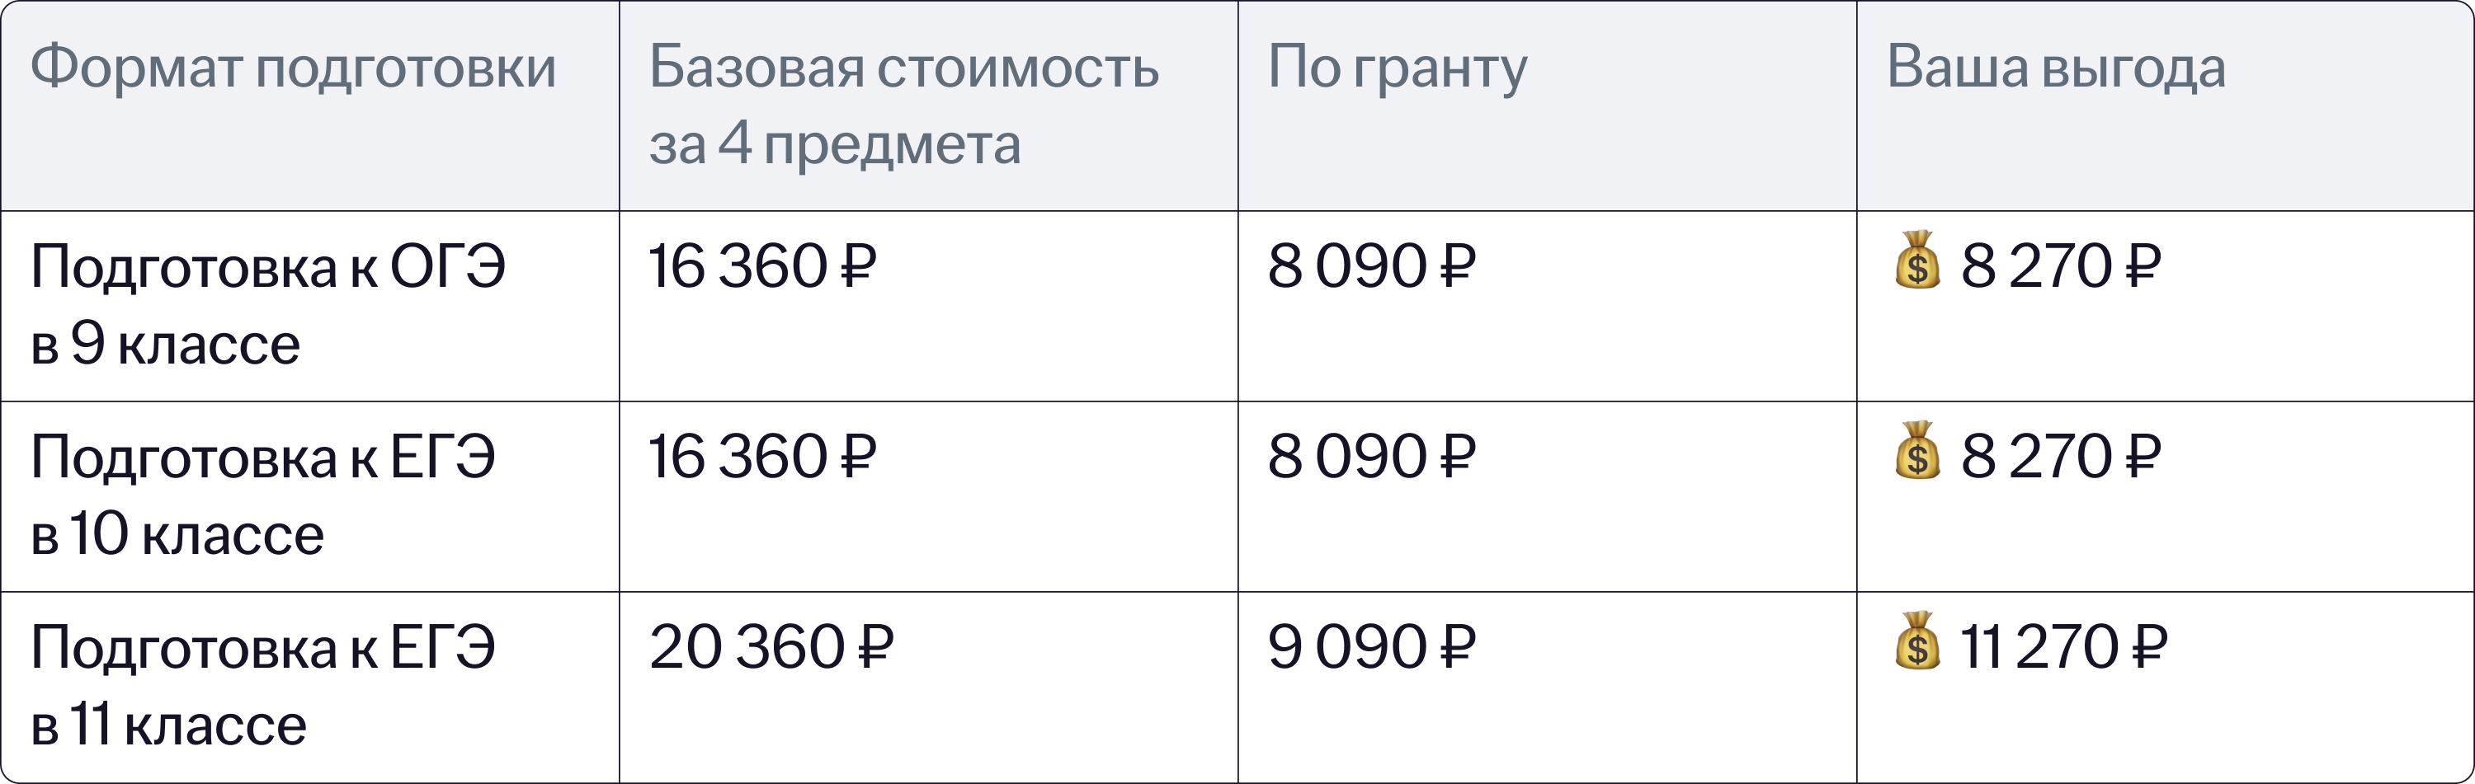Select 'Подготовка к ОГЭ в 9 классе' cell
This screenshot has height=784, width=2475.
(267, 304)
